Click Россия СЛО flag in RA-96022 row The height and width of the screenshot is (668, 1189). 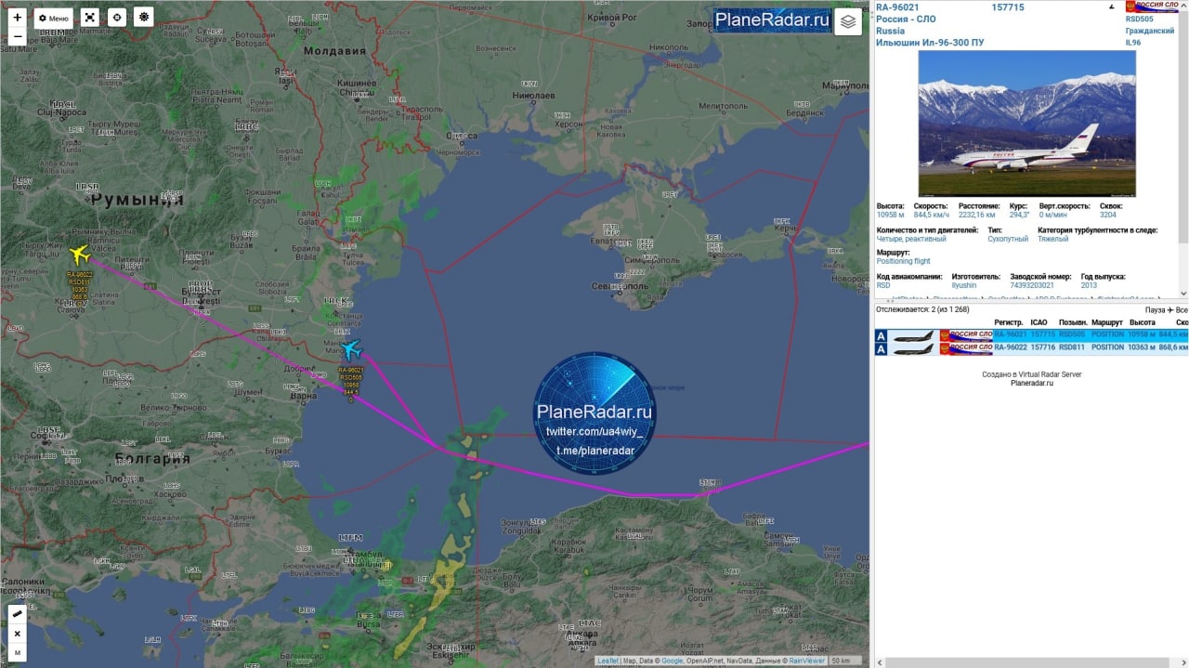click(x=966, y=349)
